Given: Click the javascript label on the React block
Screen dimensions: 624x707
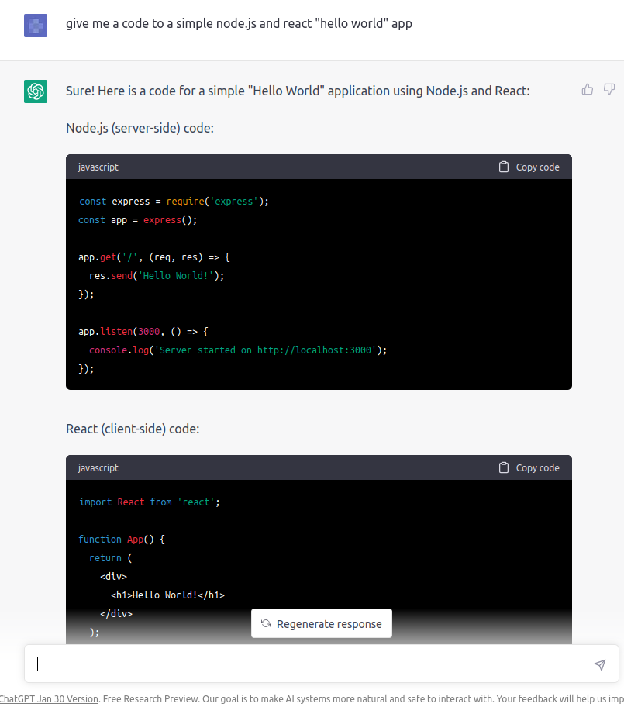Looking at the screenshot, I should [98, 467].
